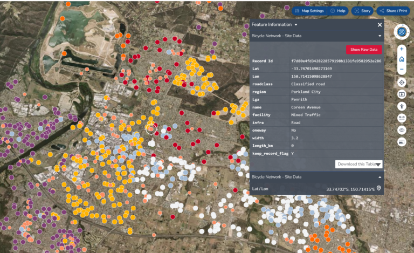Activate the split compare view tool
Image resolution: width=414 pixels, height=253 pixels.
(402, 94)
